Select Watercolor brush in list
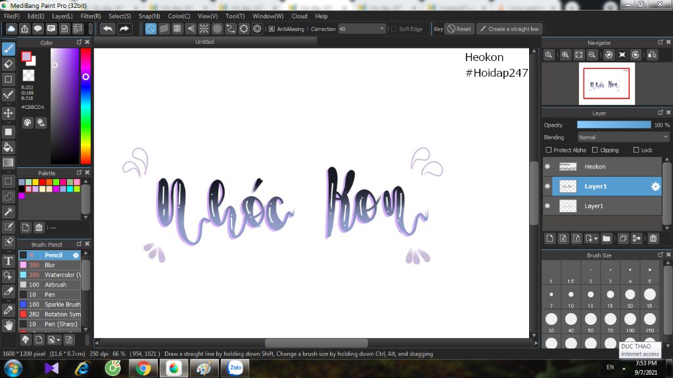 pos(50,275)
